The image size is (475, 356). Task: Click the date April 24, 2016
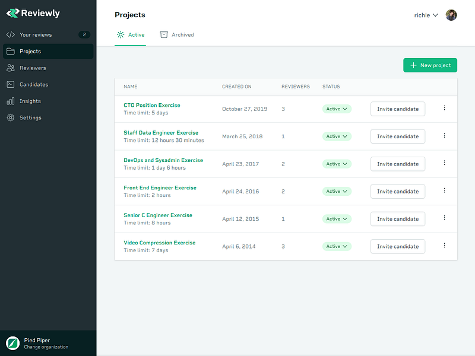click(240, 191)
